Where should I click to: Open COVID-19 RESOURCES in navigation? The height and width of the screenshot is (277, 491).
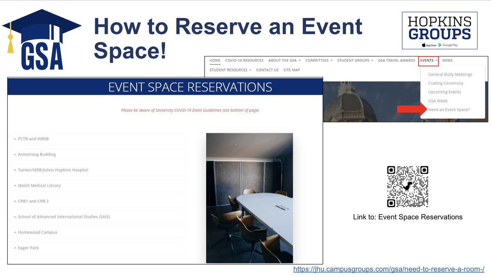tap(244, 61)
